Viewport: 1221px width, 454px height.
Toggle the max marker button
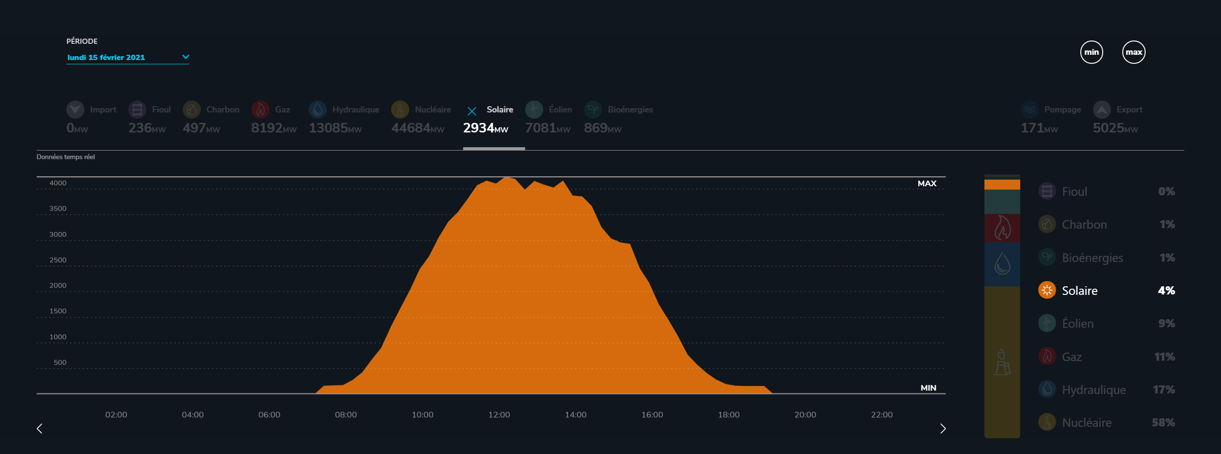[1133, 52]
